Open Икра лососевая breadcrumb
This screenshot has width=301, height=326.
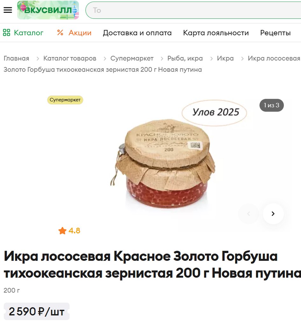[274, 59]
